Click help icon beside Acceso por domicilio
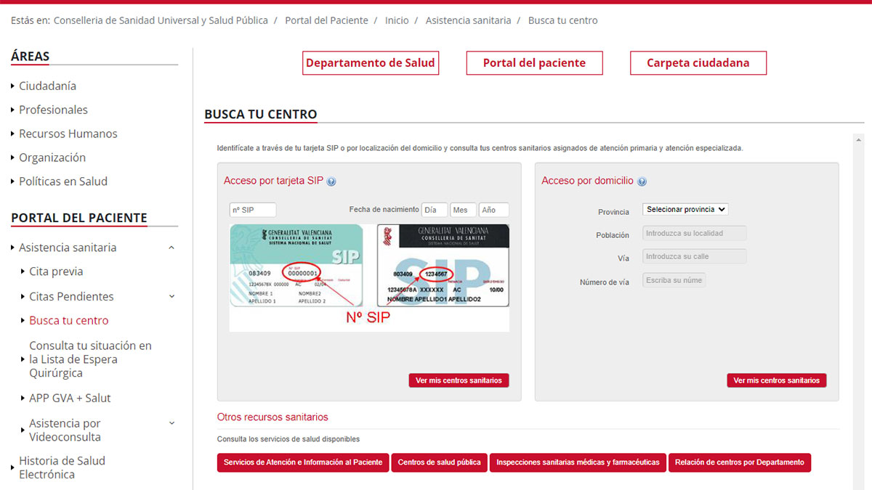The image size is (872, 490). point(642,181)
